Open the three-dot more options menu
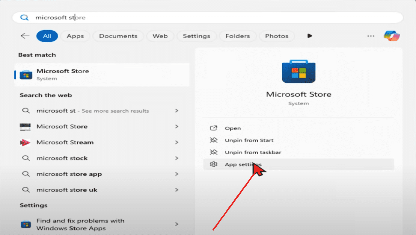Screen dimensions: 416x235 [371, 36]
